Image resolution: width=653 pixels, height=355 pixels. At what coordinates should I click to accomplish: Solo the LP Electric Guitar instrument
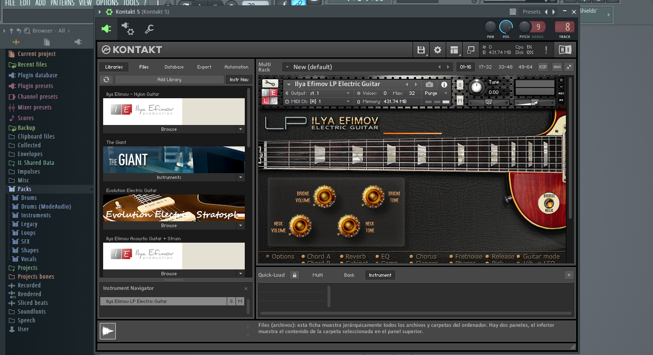tap(460, 85)
